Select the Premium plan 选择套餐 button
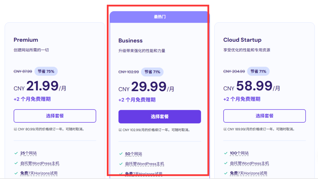This screenshot has width=318, height=179. 55,116
